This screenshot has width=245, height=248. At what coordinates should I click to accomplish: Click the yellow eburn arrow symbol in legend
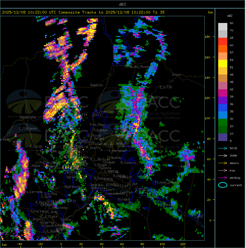223,163
